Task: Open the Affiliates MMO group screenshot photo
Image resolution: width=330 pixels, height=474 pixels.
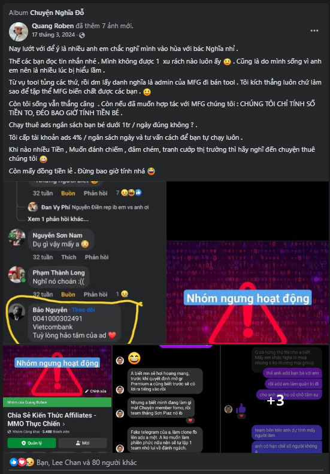Action: [57, 399]
